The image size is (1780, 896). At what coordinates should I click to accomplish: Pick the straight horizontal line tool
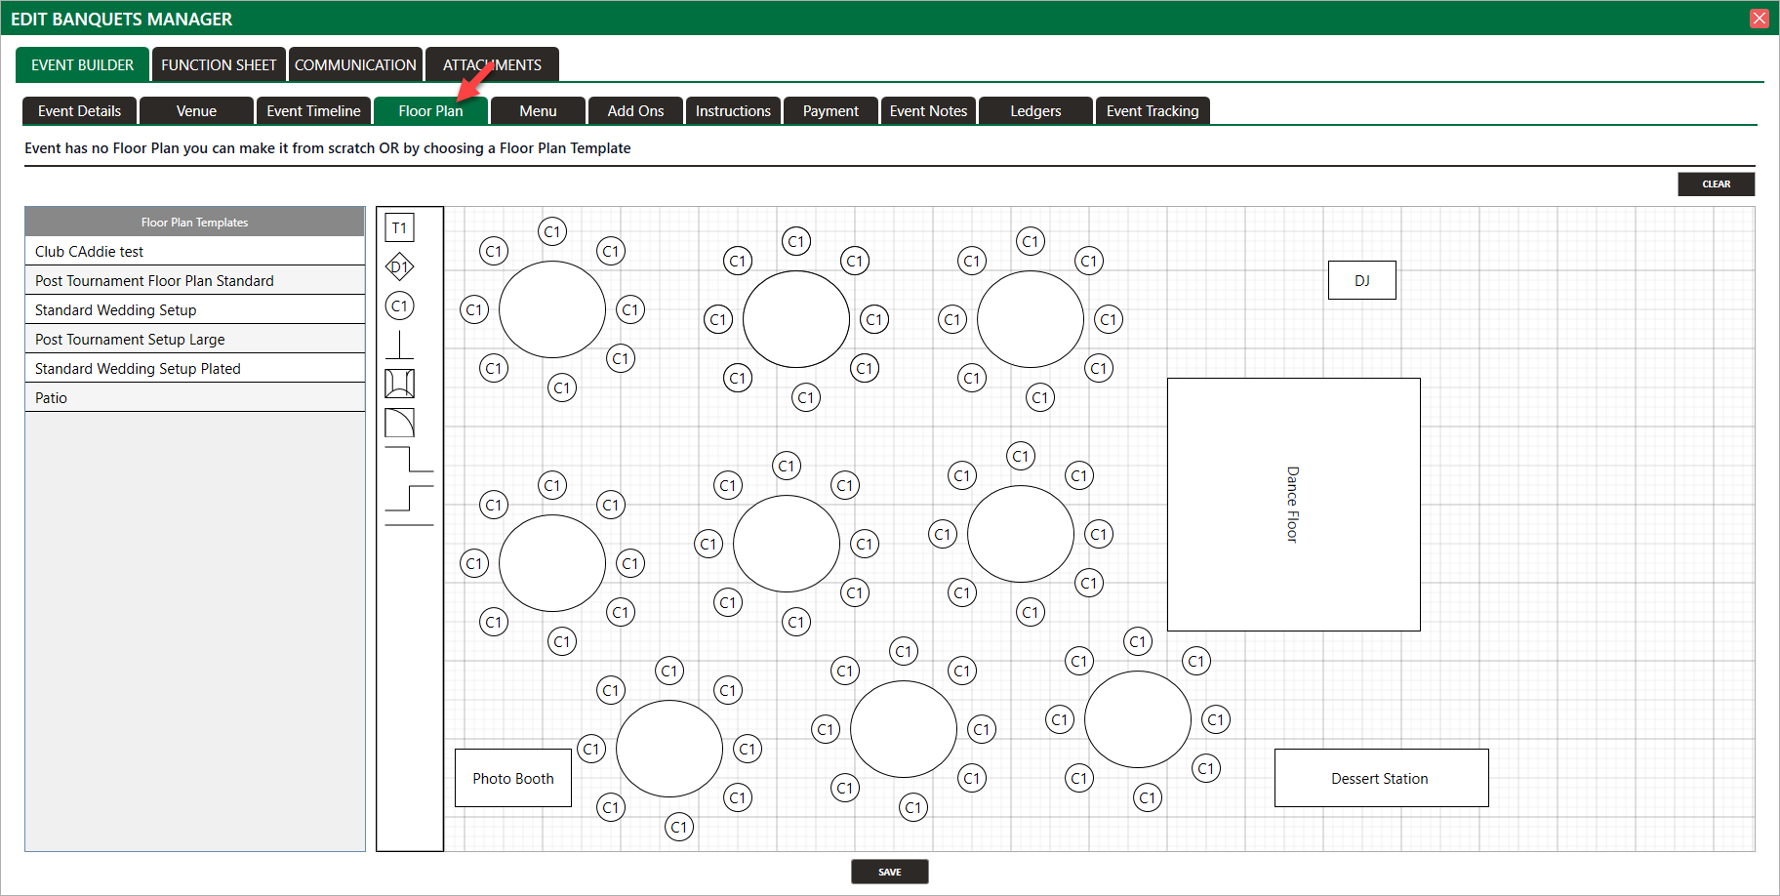click(x=409, y=526)
